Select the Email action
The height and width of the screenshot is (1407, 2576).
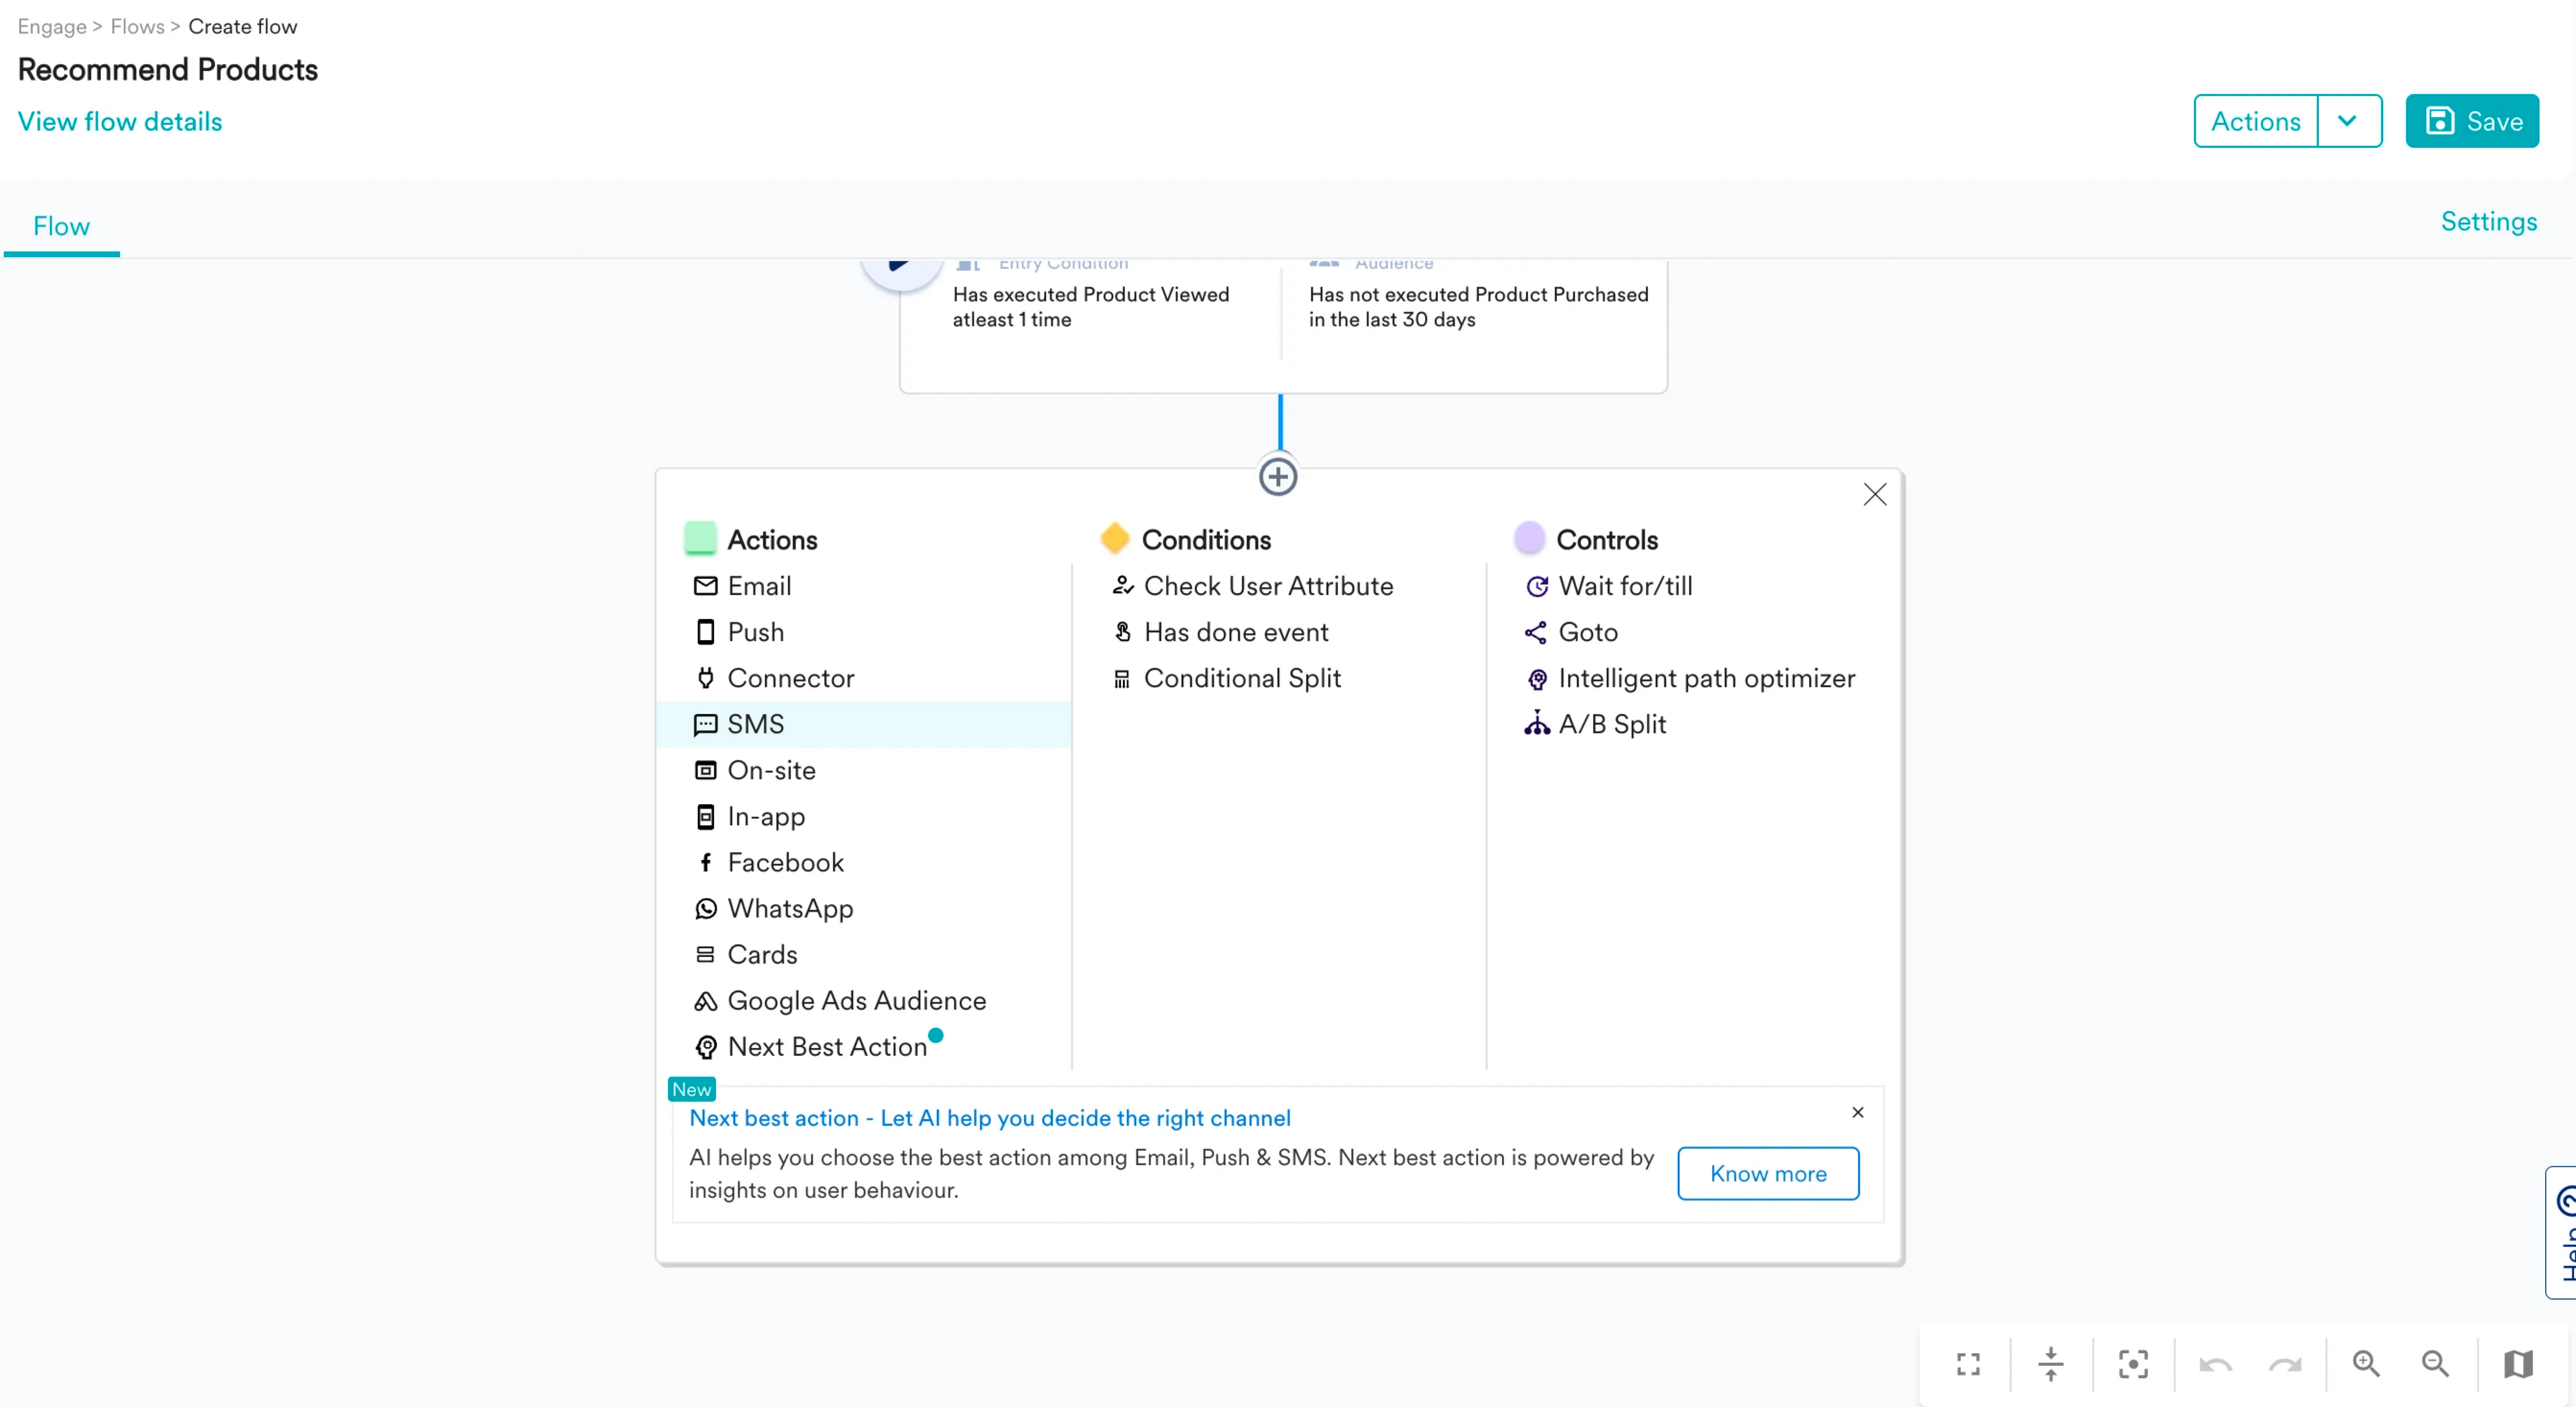coord(758,586)
